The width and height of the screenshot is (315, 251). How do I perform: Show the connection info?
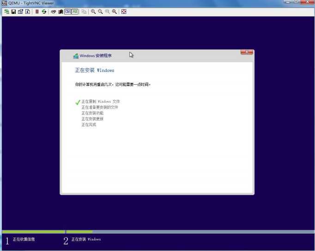pos(28,12)
